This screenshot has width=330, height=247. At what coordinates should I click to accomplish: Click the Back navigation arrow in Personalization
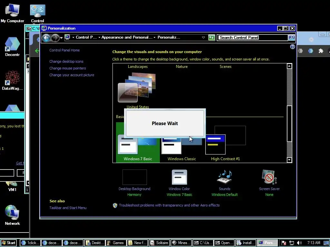46,38
